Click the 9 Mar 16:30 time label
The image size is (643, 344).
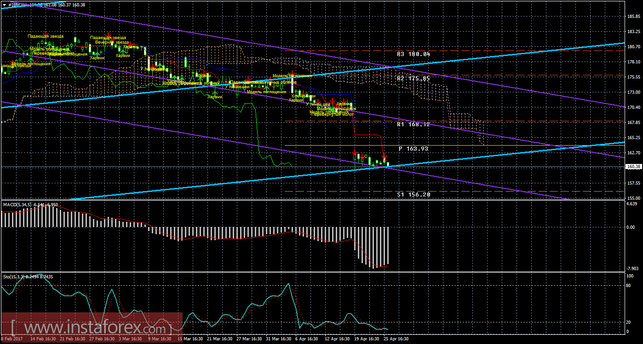(159, 339)
